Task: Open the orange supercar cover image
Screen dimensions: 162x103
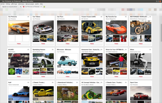Action: point(116,28)
